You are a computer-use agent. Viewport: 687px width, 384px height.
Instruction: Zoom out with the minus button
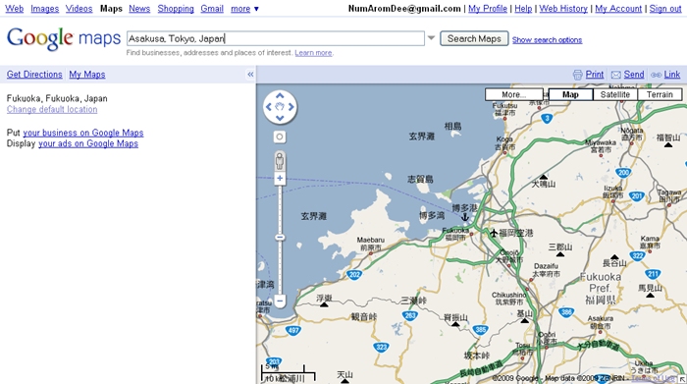coord(280,301)
